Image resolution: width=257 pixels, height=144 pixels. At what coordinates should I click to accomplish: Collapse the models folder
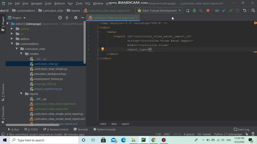click(21, 54)
